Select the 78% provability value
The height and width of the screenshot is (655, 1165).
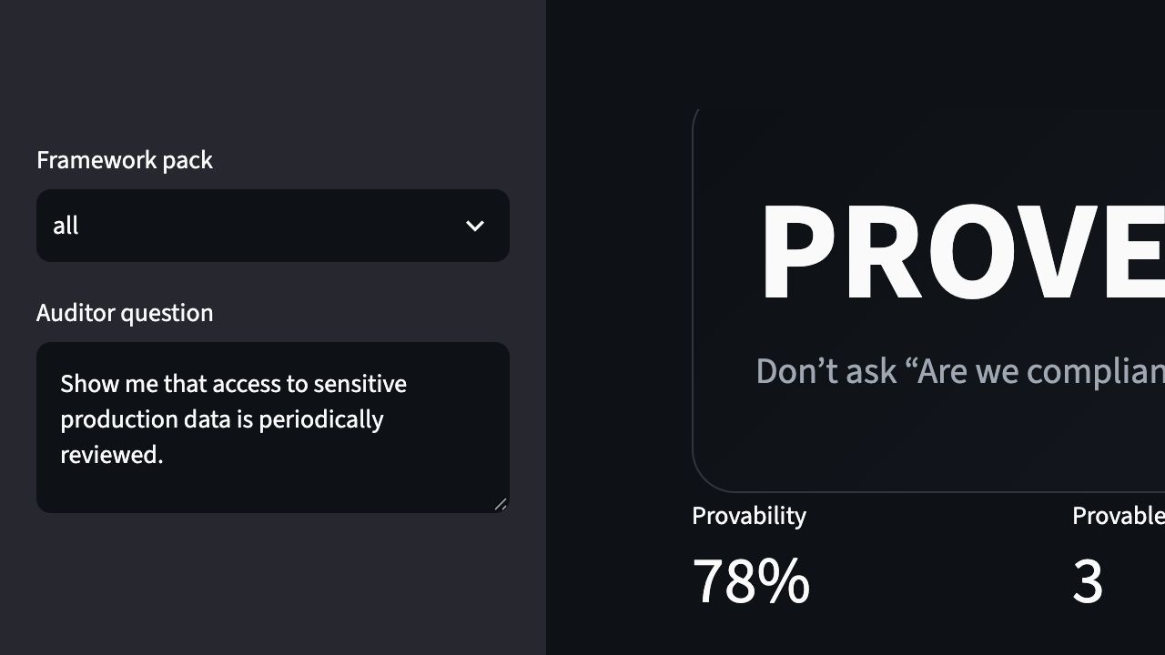(x=751, y=581)
